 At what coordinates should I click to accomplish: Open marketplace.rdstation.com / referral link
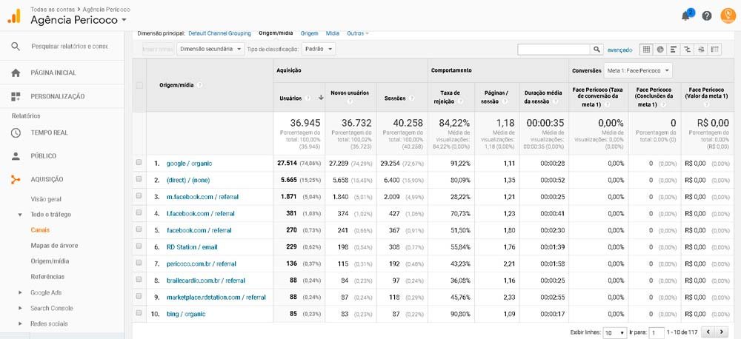pyautogui.click(x=216, y=298)
